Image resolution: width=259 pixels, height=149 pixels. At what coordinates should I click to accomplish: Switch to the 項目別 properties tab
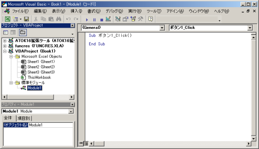pos(23,118)
